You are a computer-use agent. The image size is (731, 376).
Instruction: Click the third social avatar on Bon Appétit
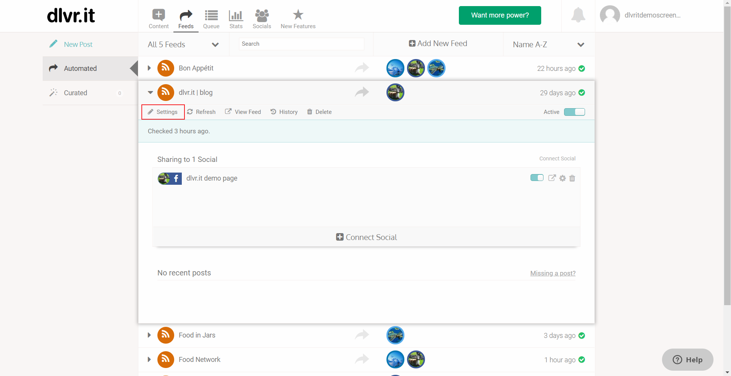click(436, 68)
